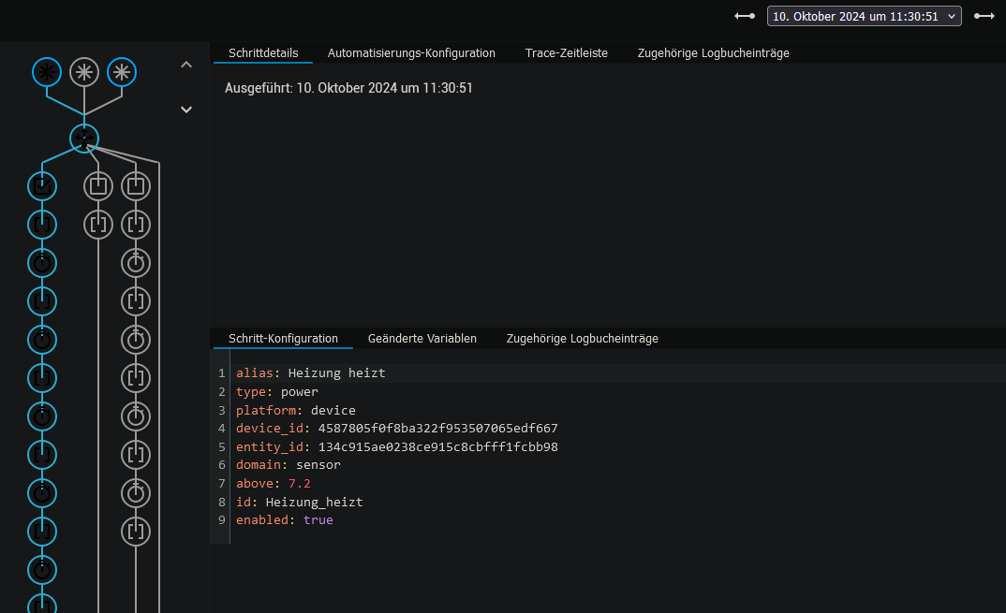Screen dimensions: 1006x613
Task: Open the lower Zugehörige Logbucheinträge tab
Action: (583, 339)
